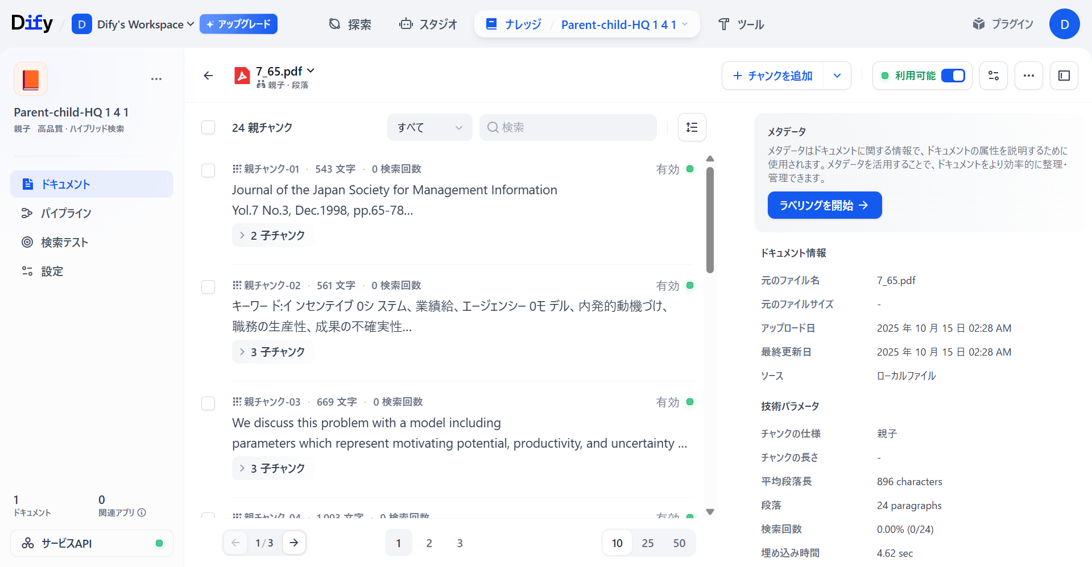
Task: Select checkbox for parent chunk 02
Action: click(x=208, y=286)
